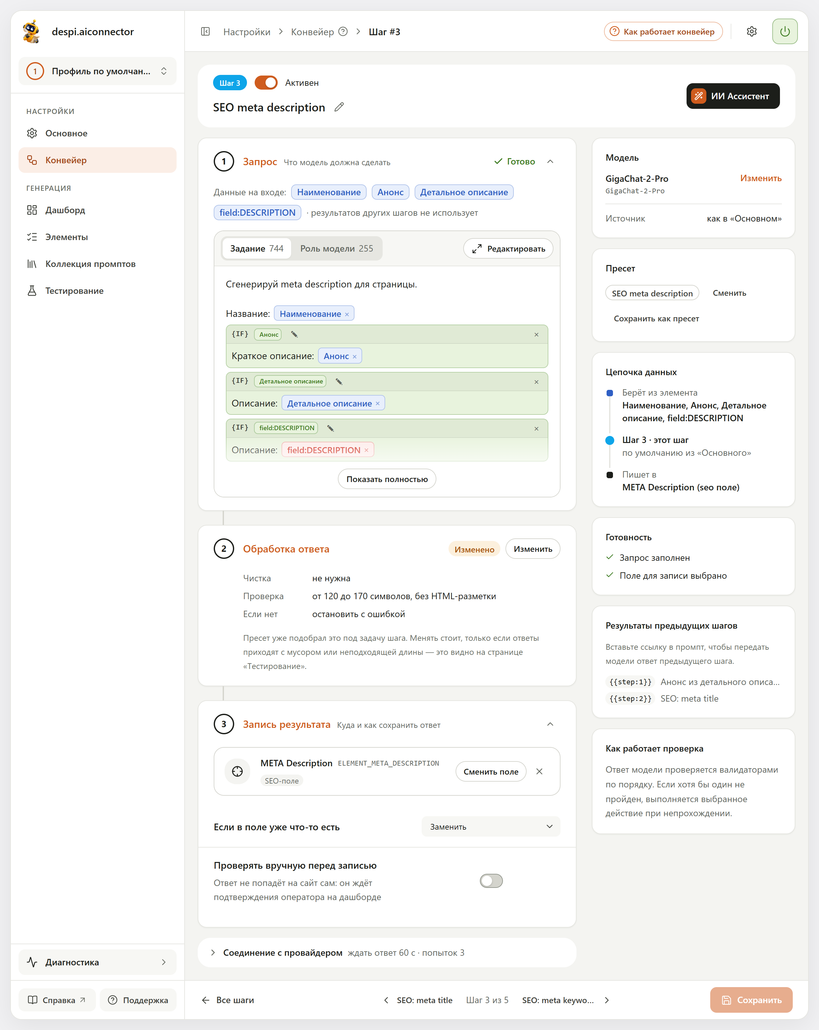Switch to the Задание tab

[257, 248]
